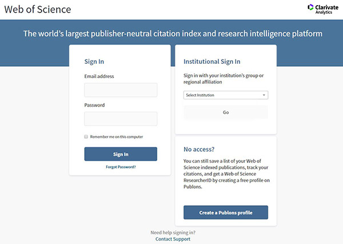Viewport: 343px width, 244px height.
Task: Click the dropdown arrow in Select Institution
Action: pyautogui.click(x=264, y=95)
